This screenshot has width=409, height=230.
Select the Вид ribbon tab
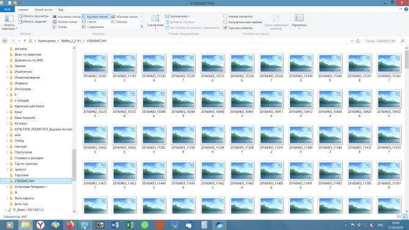(x=61, y=10)
